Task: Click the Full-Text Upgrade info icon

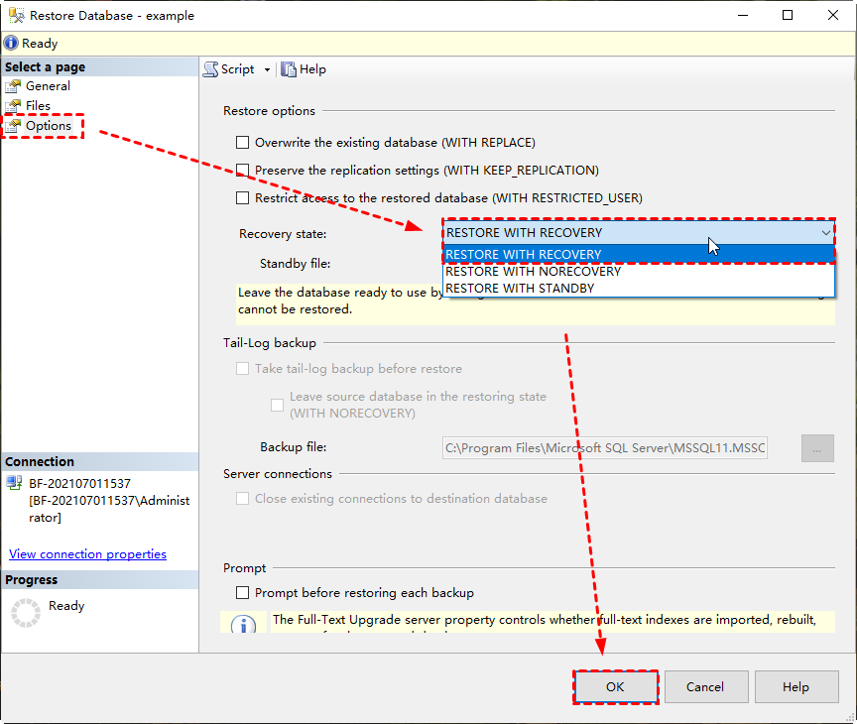Action: coord(243,623)
